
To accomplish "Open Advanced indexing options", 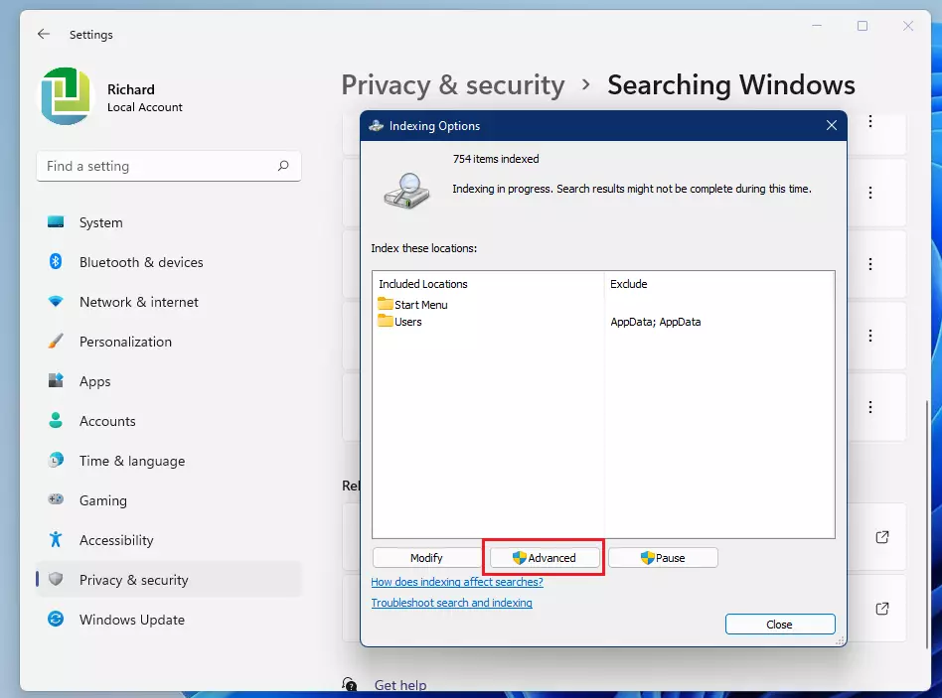I will point(545,558).
